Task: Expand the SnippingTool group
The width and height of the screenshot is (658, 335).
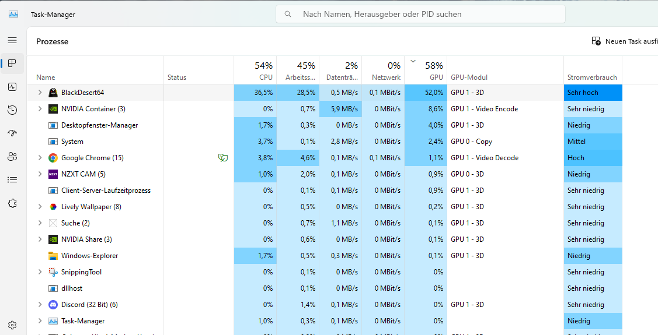Action: point(40,272)
